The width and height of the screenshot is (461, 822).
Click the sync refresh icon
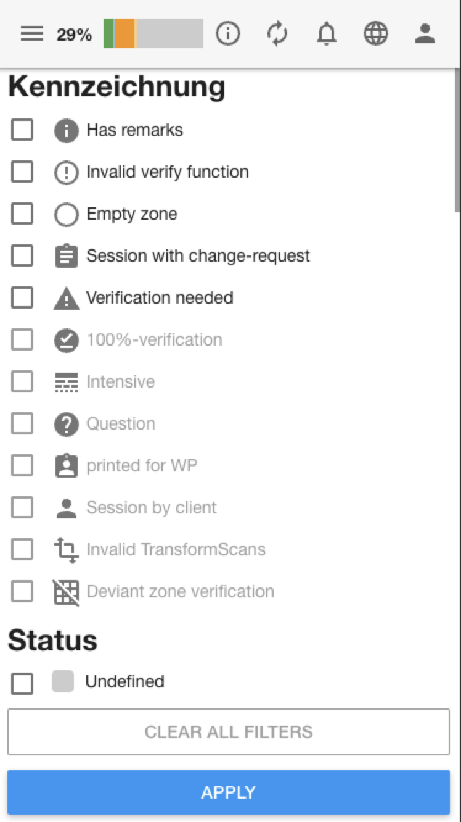pyautogui.click(x=277, y=34)
